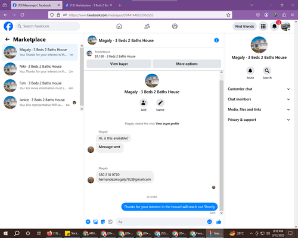The width and height of the screenshot is (298, 238).
Task: Open Windows notification center icon
Action: point(290,233)
